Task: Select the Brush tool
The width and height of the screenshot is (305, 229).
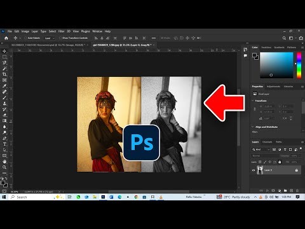Action: (x=4, y=97)
